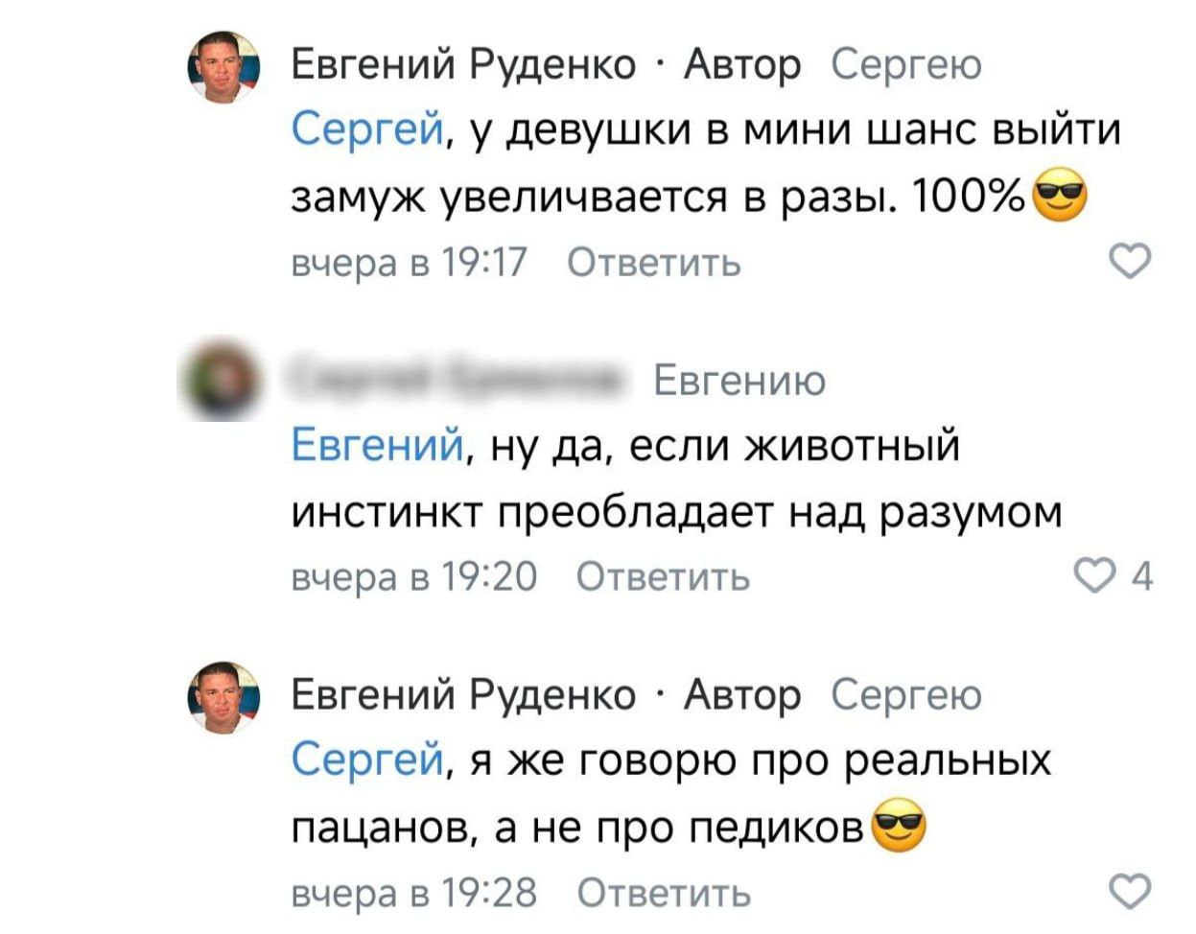Open the timestamp вчера в 19:17
Screen dimensions: 1196x934
[x=410, y=261]
